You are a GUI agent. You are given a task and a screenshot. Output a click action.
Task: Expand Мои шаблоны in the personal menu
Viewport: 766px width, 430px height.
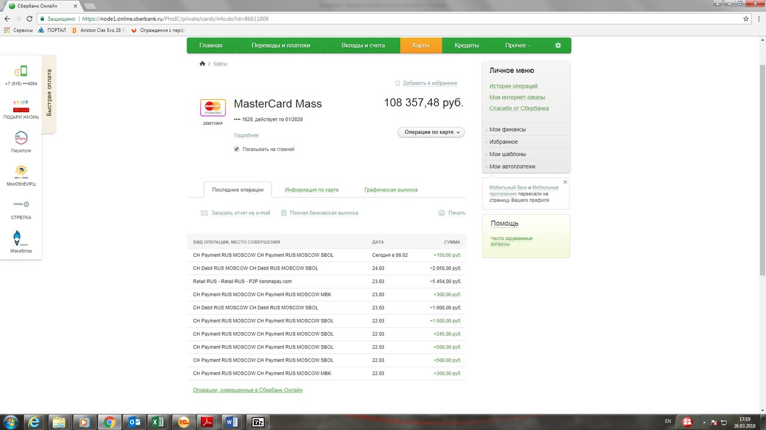[508, 154]
